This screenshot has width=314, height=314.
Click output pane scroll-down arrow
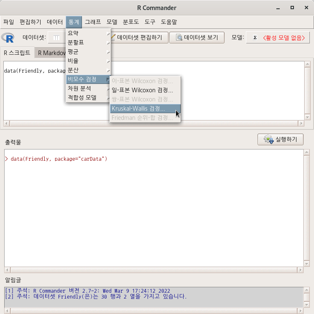click(306, 264)
